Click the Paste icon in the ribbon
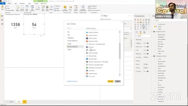This screenshot has width=188, height=106. click(2, 8)
